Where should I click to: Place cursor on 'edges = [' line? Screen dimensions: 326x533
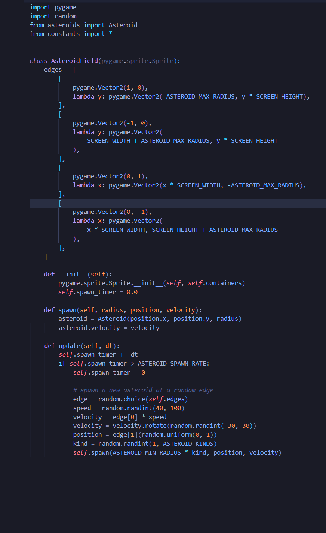point(60,70)
